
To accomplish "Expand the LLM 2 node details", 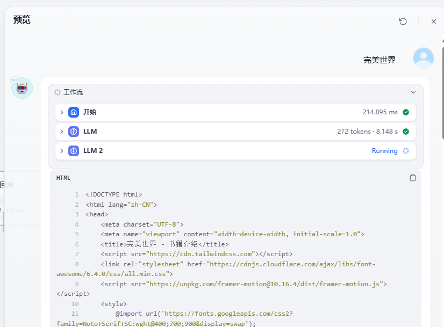I will [x=62, y=151].
